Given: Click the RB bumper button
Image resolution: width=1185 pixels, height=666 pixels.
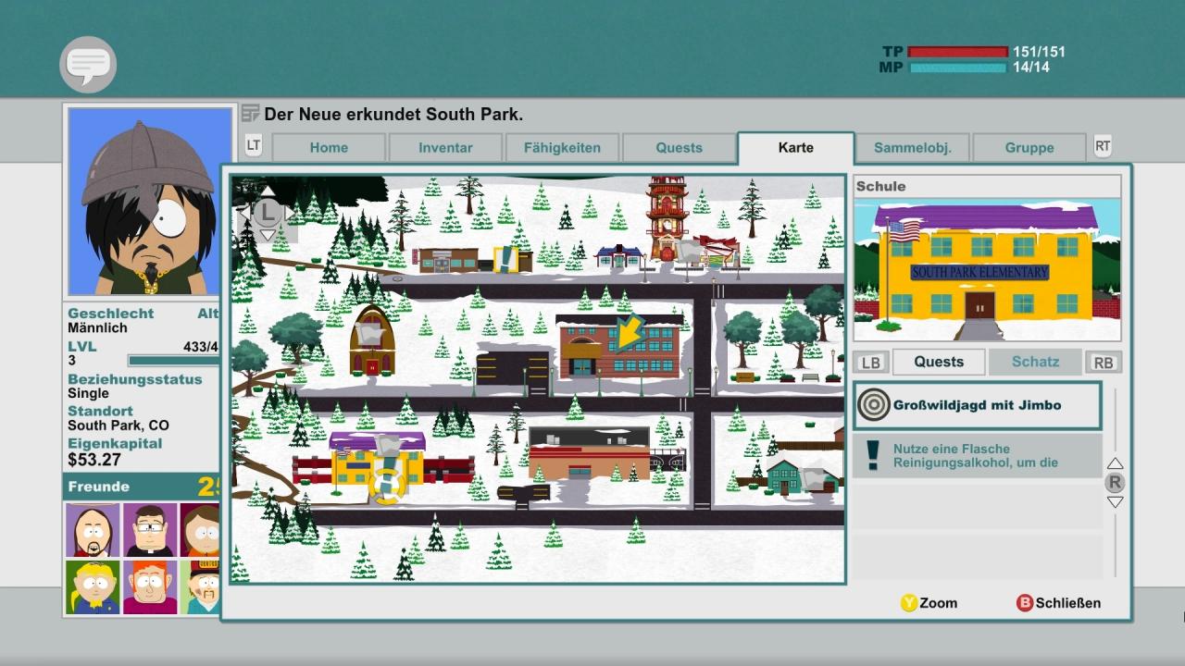Looking at the screenshot, I should (1104, 363).
